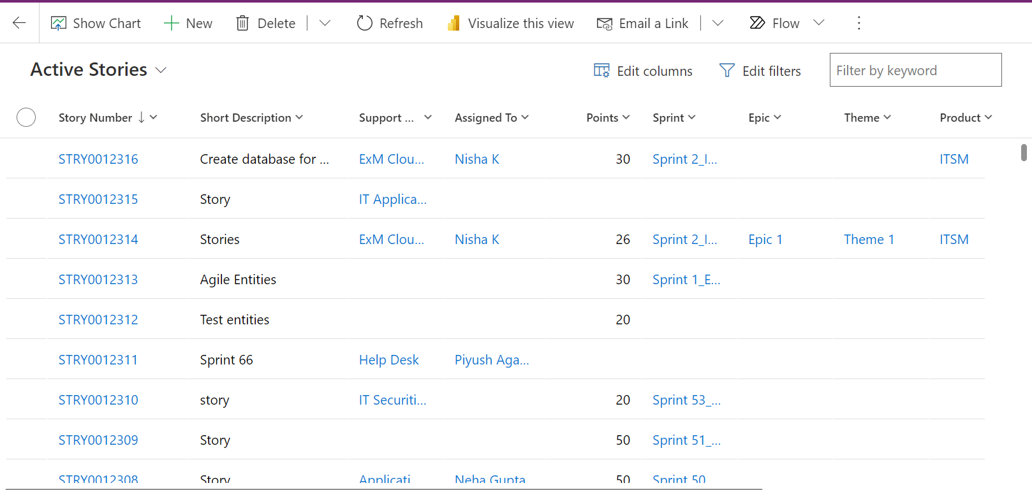Click Edit filters button
1032x490 pixels.
[760, 71]
